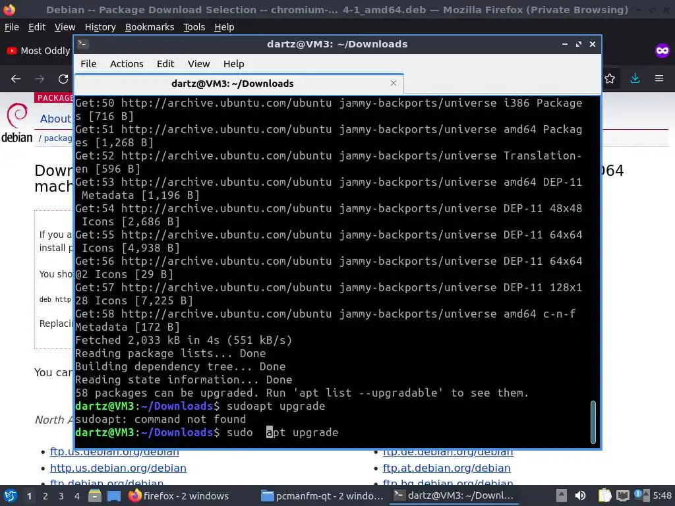
Task: Open http.us.debian.org/debian mirror link
Action: (118, 468)
